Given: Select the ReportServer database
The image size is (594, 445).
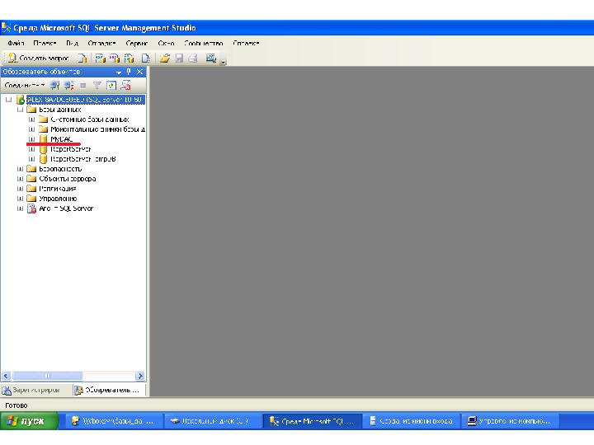Looking at the screenshot, I should click(x=71, y=149).
